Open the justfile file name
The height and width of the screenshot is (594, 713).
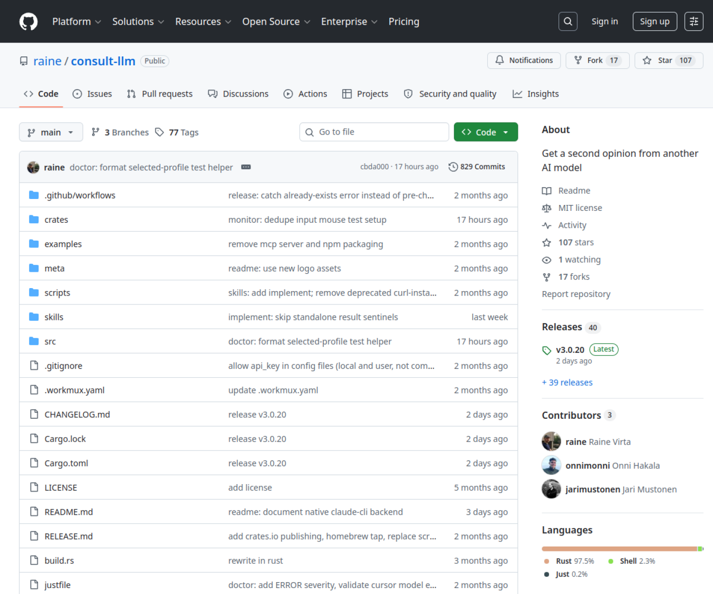pos(57,585)
